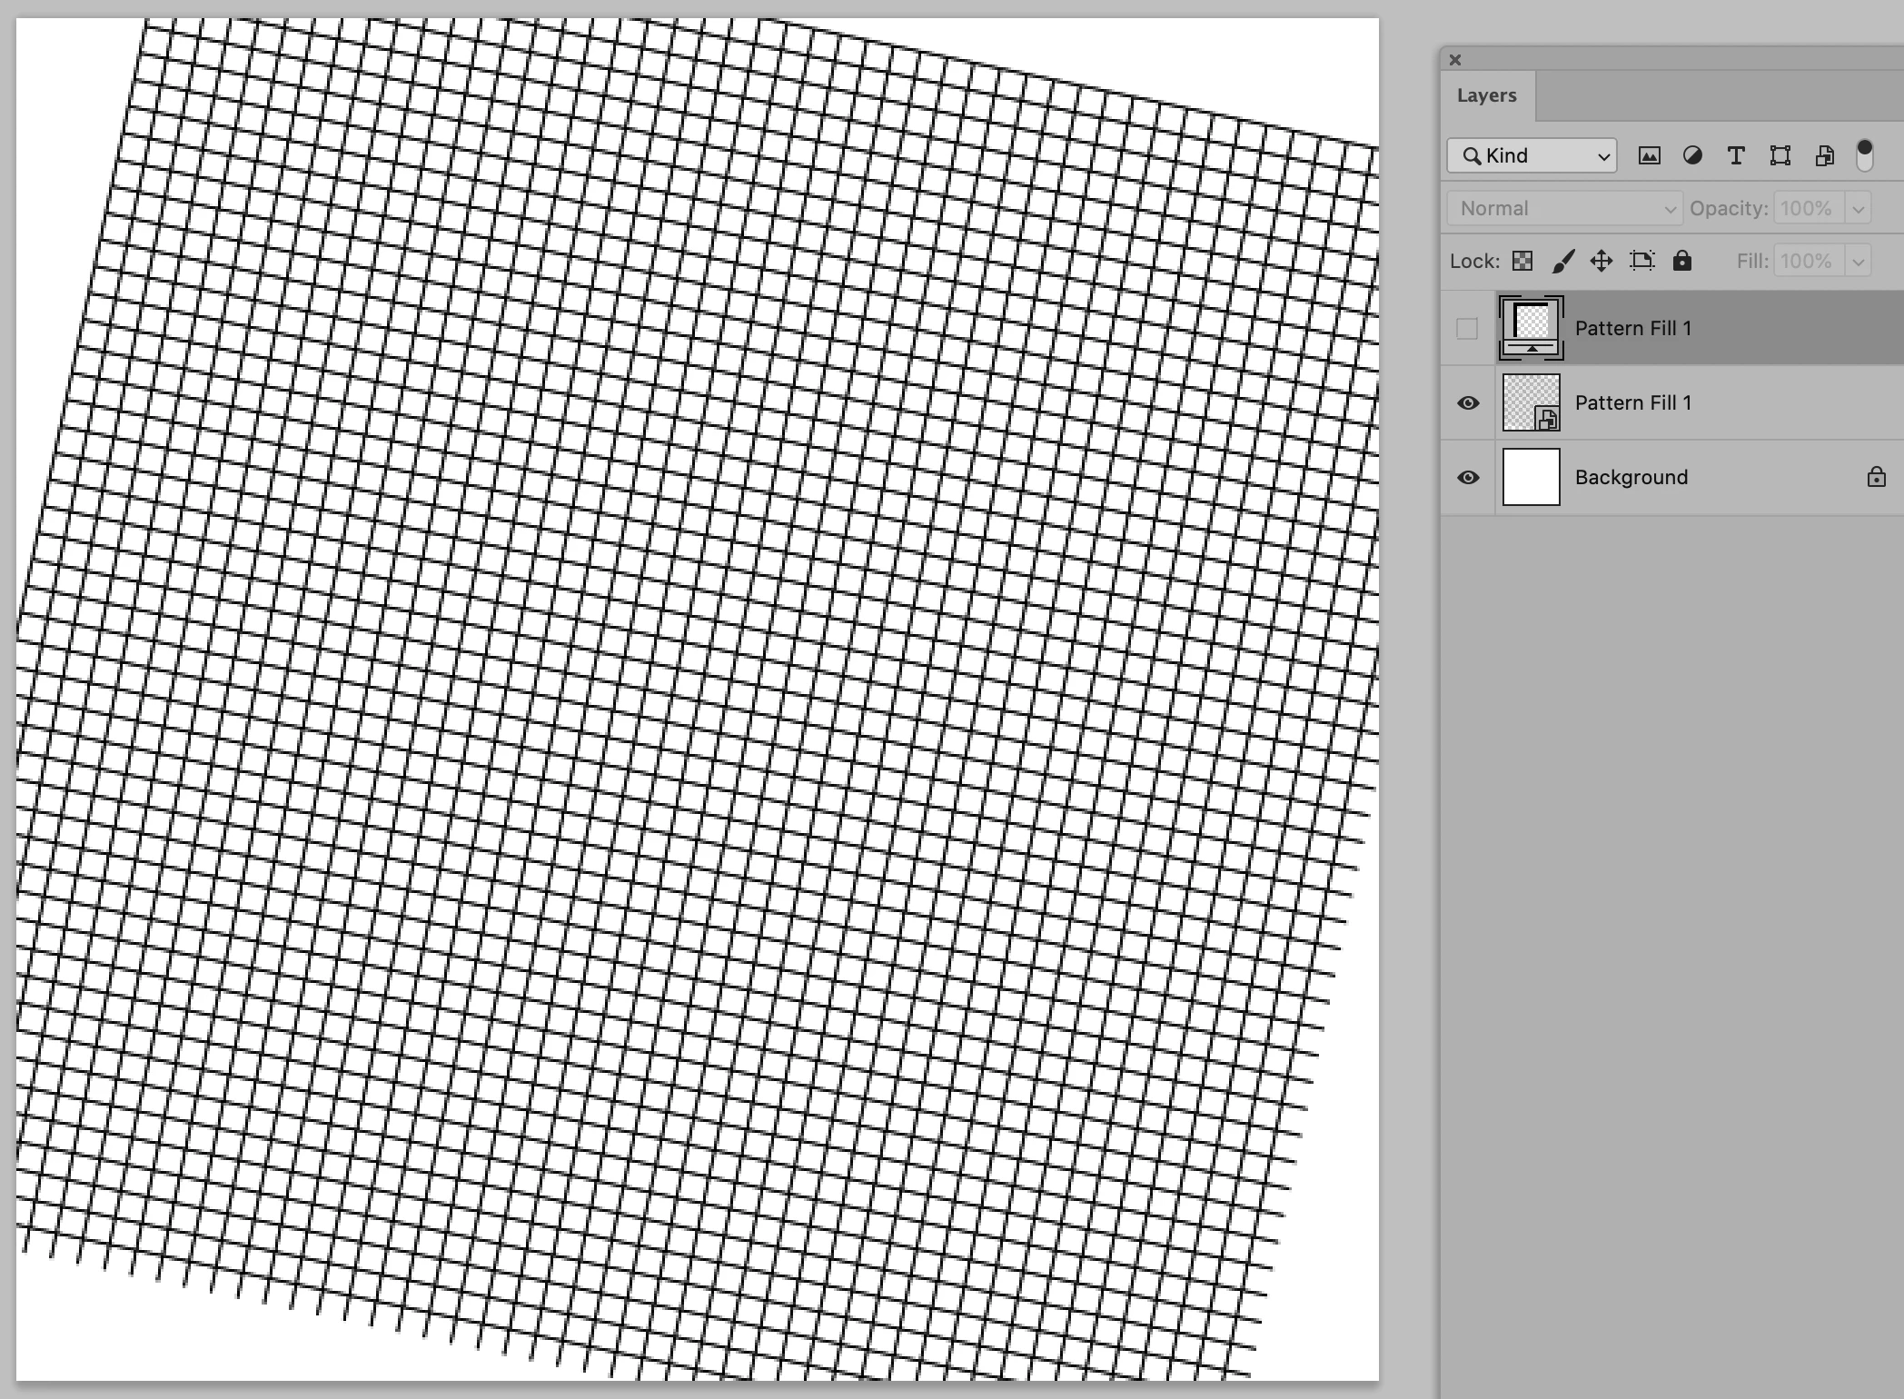Expand the Opacity slider arrow

tap(1859, 209)
